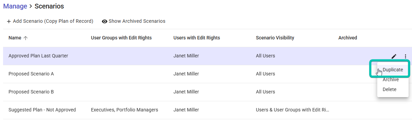
Task: Click the Name column sort arrow
Action: coord(26,38)
